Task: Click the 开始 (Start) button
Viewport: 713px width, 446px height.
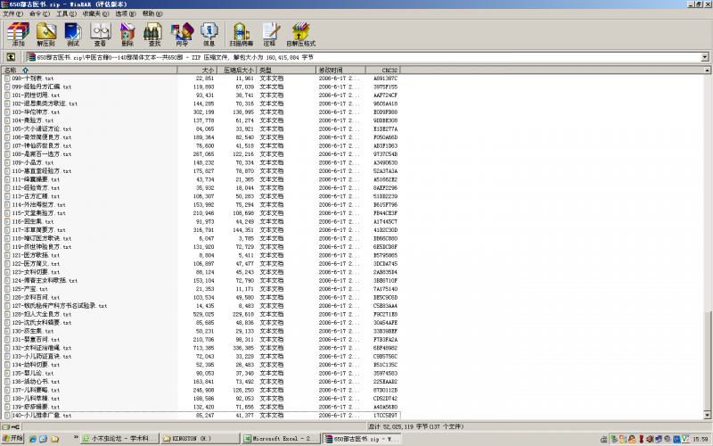Action: (x=12, y=439)
